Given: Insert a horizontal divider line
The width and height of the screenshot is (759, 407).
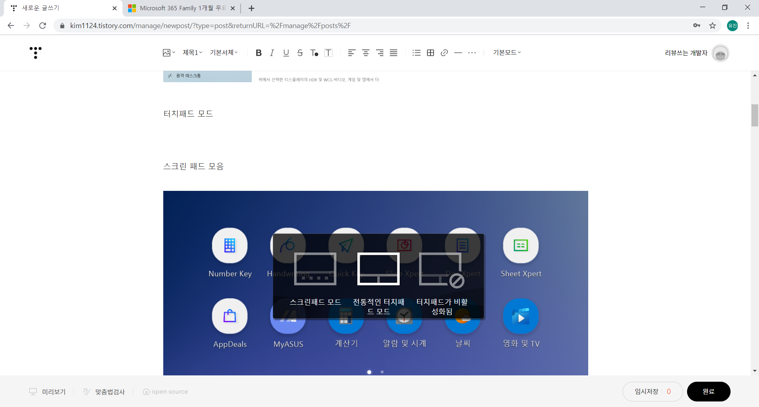Looking at the screenshot, I should point(458,53).
